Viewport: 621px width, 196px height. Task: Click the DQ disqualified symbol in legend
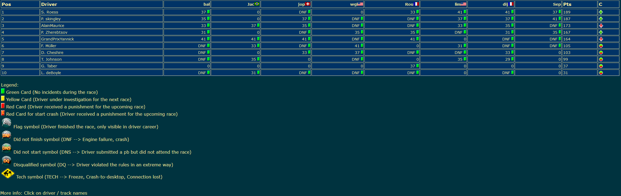(x=6, y=161)
